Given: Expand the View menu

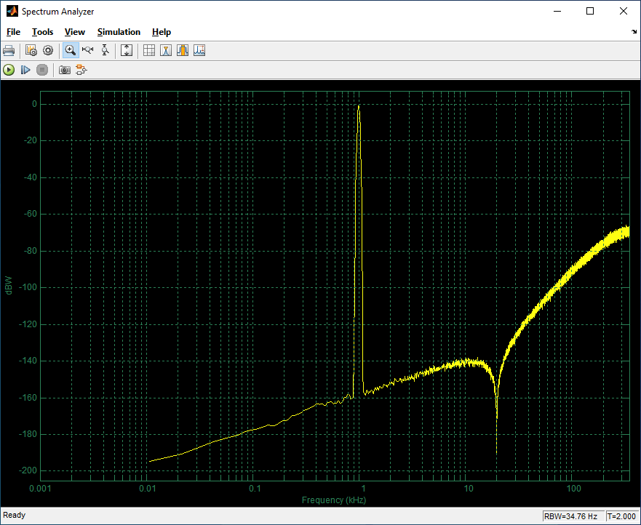Looking at the screenshot, I should click(74, 32).
